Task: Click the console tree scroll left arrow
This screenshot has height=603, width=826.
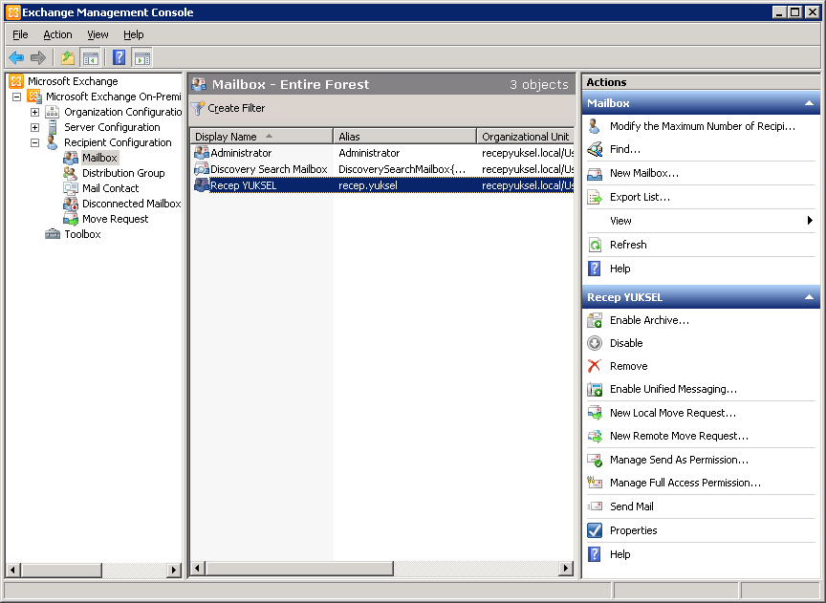Action: [x=13, y=570]
